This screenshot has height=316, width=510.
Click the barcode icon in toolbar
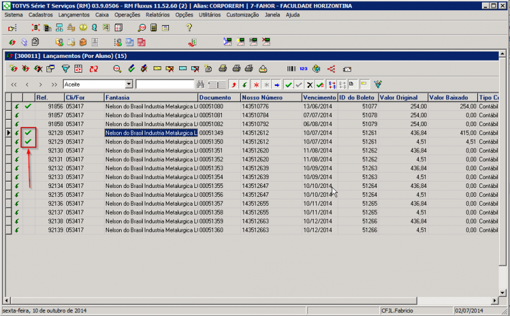click(x=291, y=69)
